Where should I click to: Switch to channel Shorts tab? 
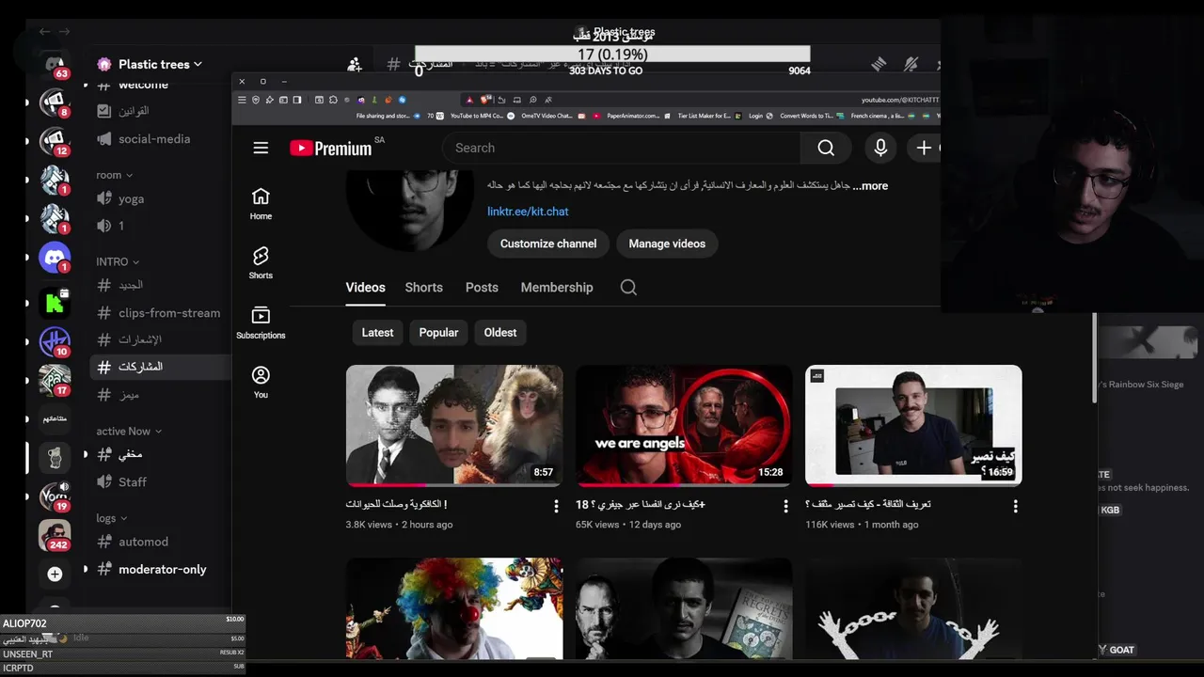[423, 288]
